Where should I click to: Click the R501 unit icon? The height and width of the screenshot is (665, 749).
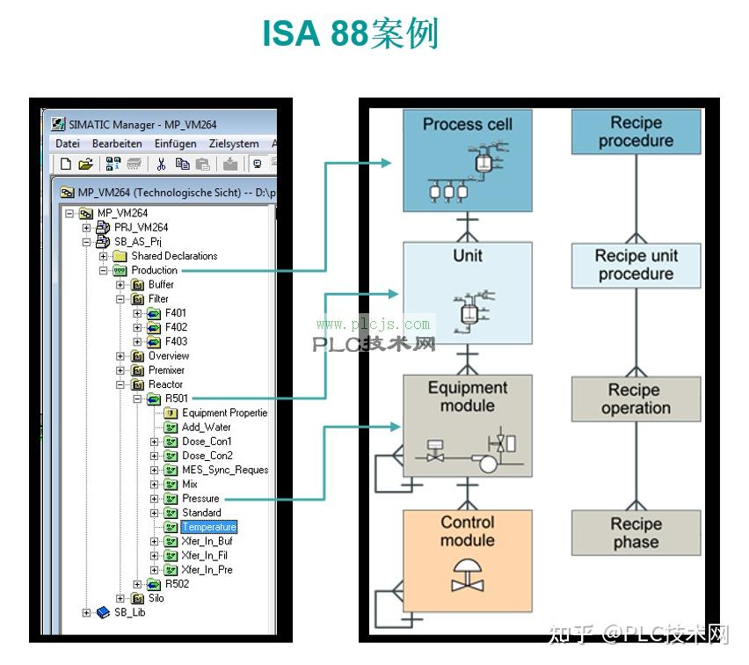click(x=154, y=399)
